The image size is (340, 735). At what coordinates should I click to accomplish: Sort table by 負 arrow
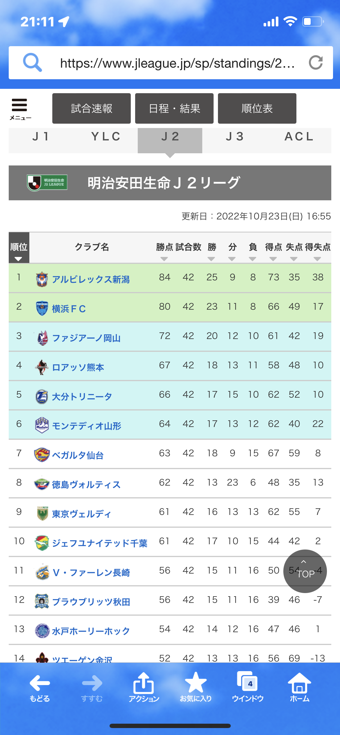tap(253, 259)
